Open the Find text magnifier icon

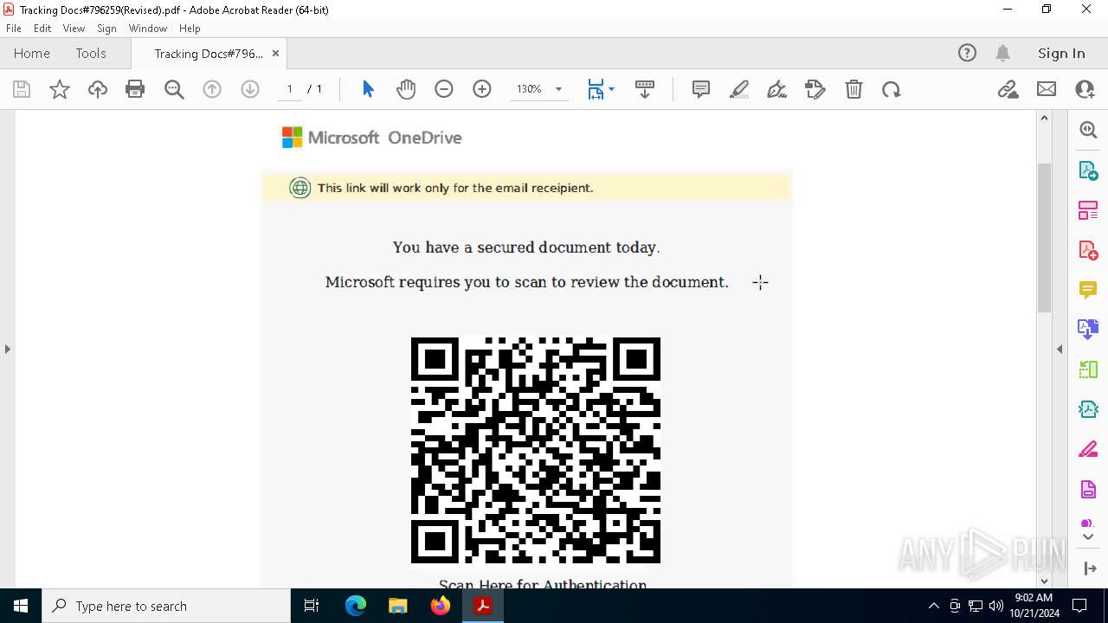174,89
